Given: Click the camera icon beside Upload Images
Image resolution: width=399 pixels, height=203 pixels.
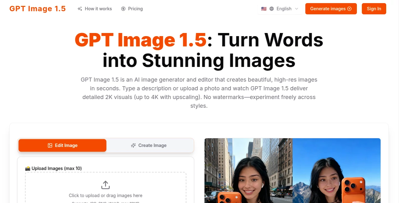Looking at the screenshot, I should [28, 168].
